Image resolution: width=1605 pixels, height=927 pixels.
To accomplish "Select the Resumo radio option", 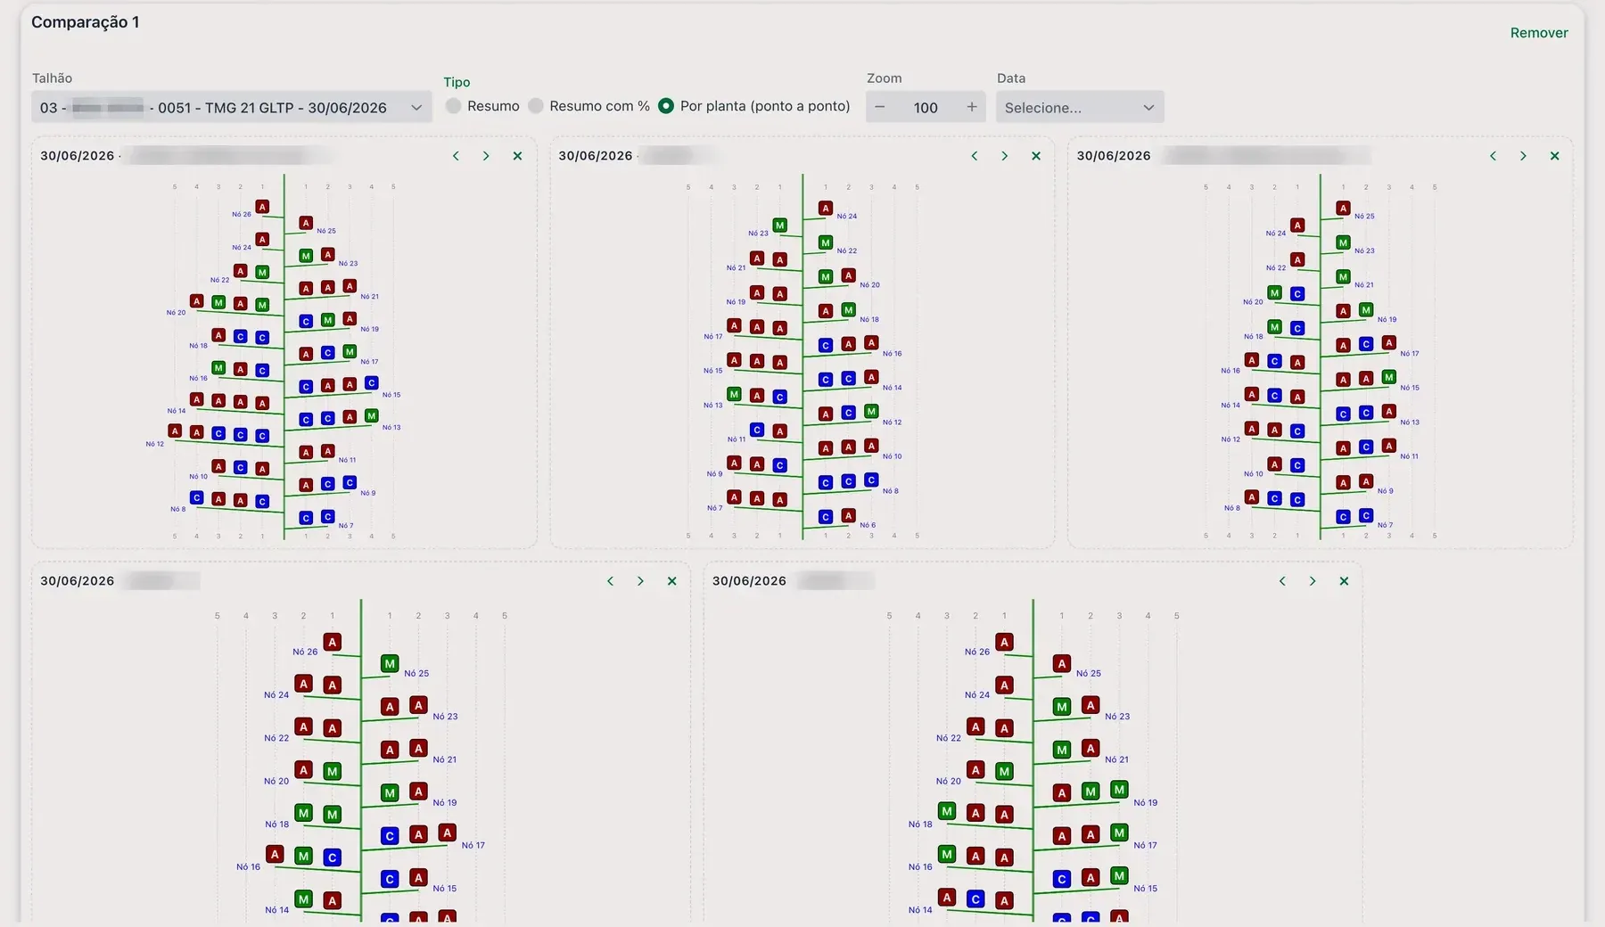I will pos(454,106).
